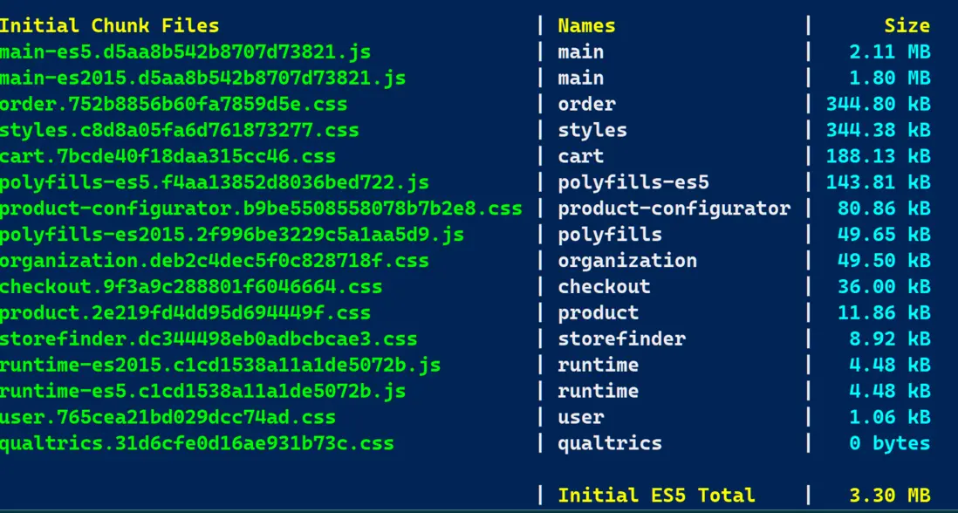
Task: Click the "Initial ES5 Total" label
Action: [x=656, y=496]
